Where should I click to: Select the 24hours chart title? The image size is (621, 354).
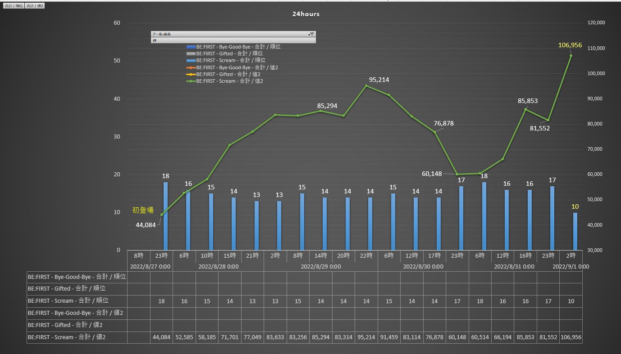pos(306,14)
